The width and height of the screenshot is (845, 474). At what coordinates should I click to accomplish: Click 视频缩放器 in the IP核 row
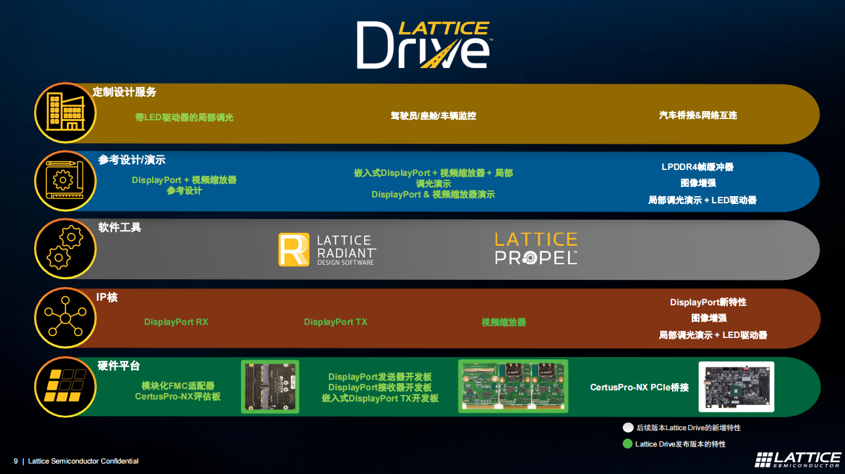point(504,322)
